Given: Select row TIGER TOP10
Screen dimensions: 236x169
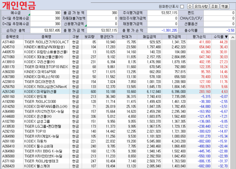Looking at the screenshot, I should [115, 131].
